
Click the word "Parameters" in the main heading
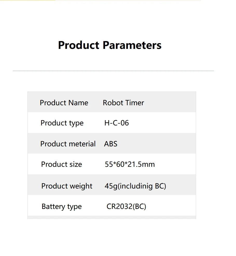pyautogui.click(x=132, y=45)
